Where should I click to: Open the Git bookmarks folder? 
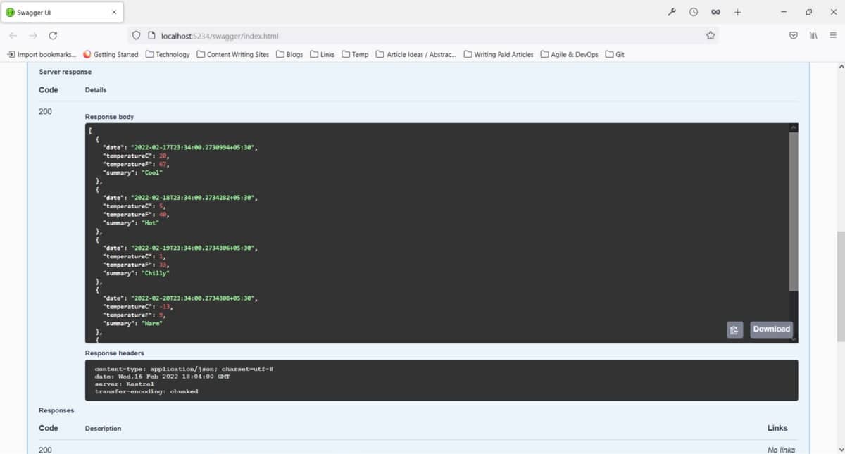615,54
